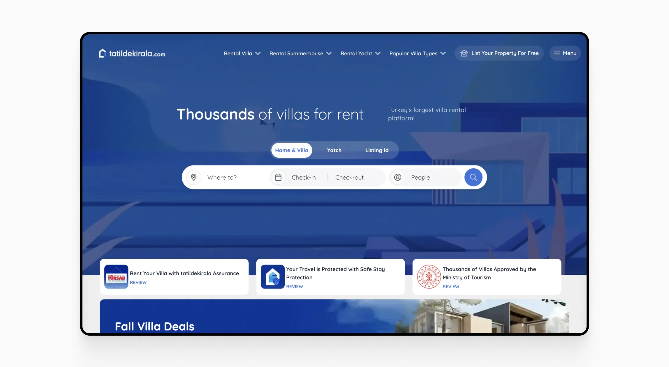Expand the Rental Yacht dropdown
The height and width of the screenshot is (367, 669).
[x=360, y=54]
